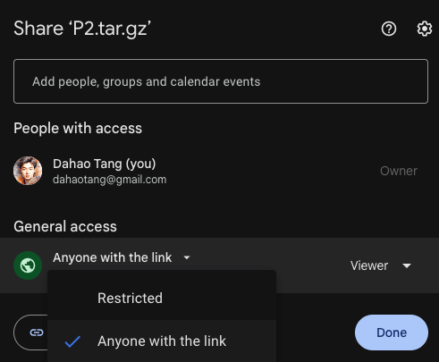Click the Dahao Tang (you) name
The image size is (439, 362).
(105, 164)
